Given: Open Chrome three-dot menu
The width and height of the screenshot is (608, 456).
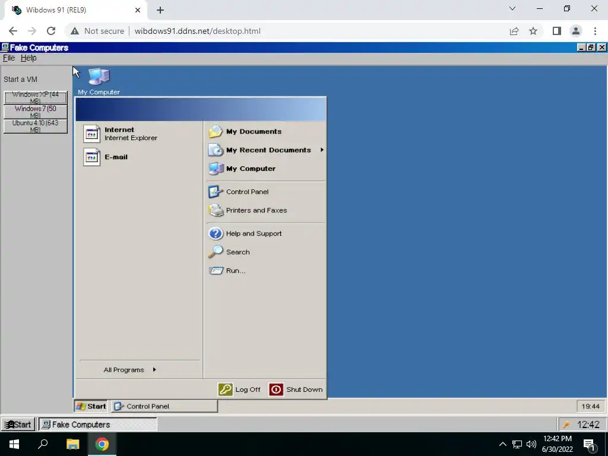Looking at the screenshot, I should pyautogui.click(x=595, y=31).
